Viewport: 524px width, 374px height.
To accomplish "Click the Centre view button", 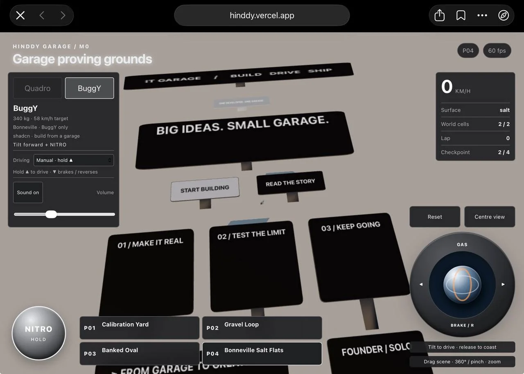I will [x=490, y=217].
